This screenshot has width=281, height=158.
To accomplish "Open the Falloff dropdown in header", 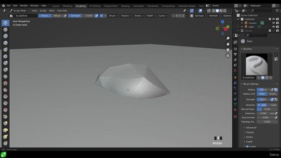I will coord(151,16).
